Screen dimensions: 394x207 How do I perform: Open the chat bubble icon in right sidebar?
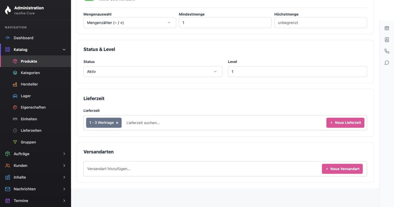pyautogui.click(x=387, y=63)
